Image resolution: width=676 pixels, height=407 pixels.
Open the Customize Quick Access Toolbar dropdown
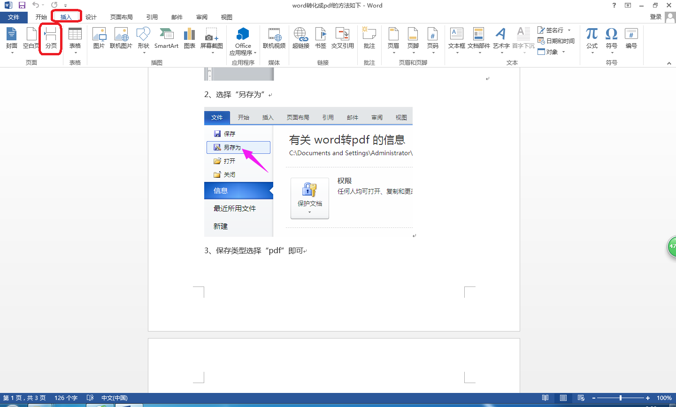pos(65,6)
